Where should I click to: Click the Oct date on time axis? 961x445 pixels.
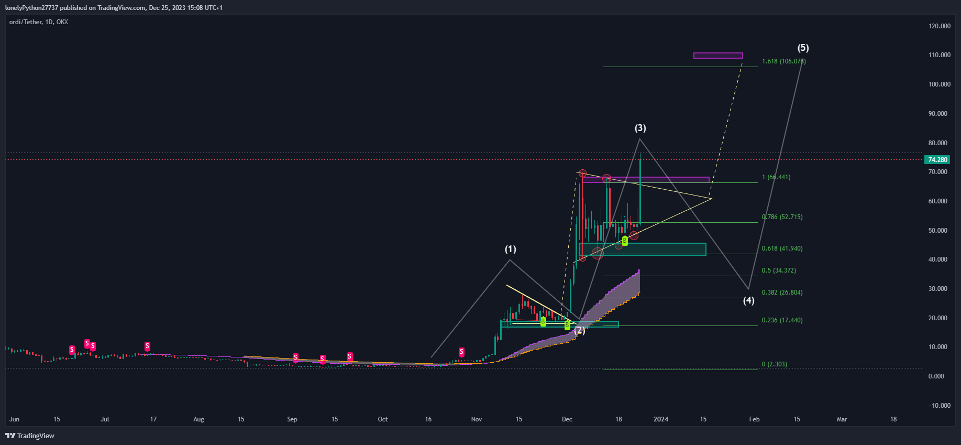coord(383,419)
